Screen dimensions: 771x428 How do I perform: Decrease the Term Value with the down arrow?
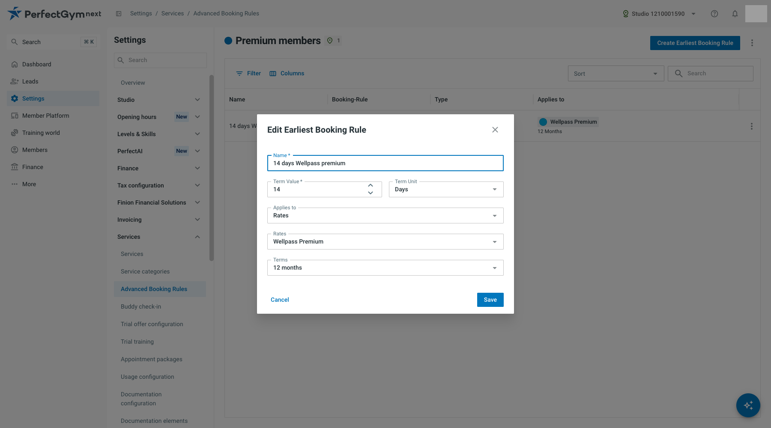pos(371,193)
